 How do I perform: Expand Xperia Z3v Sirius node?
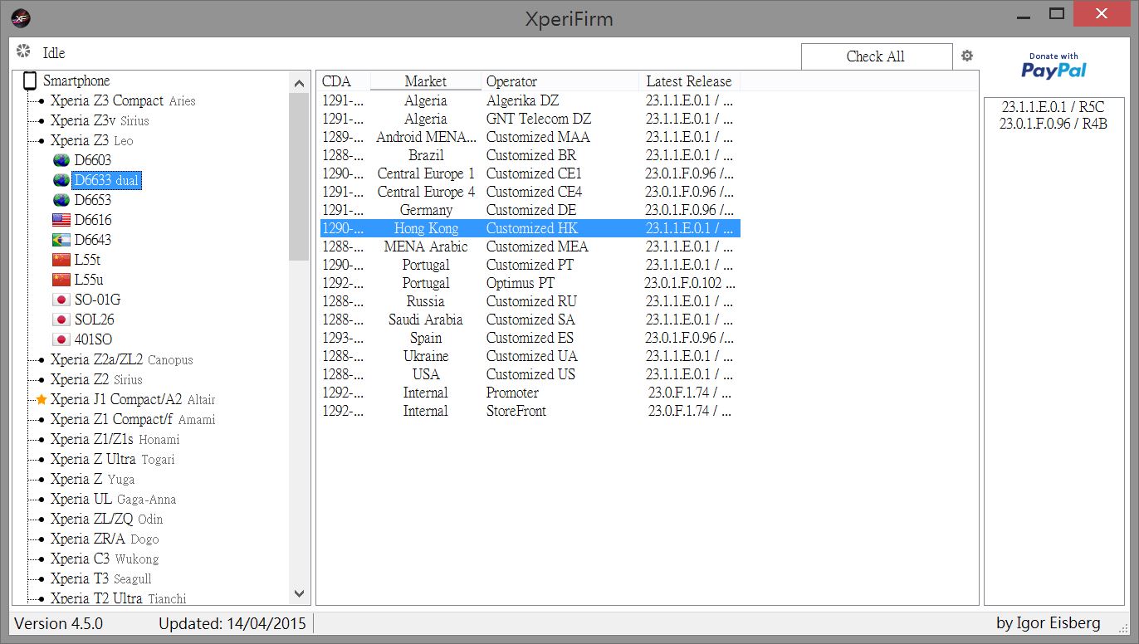[x=42, y=120]
